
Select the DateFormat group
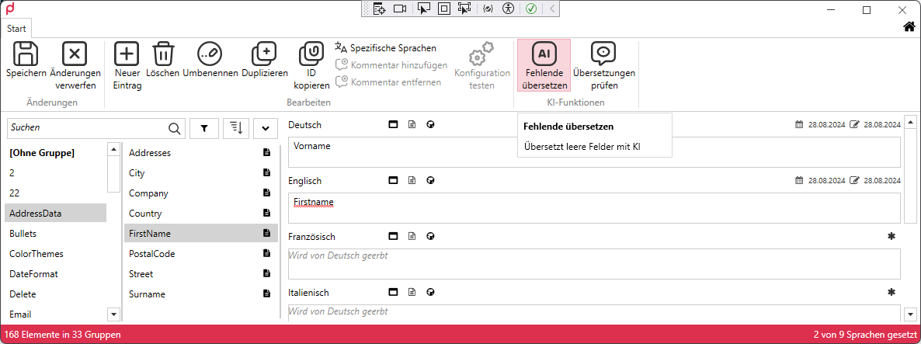[55, 274]
